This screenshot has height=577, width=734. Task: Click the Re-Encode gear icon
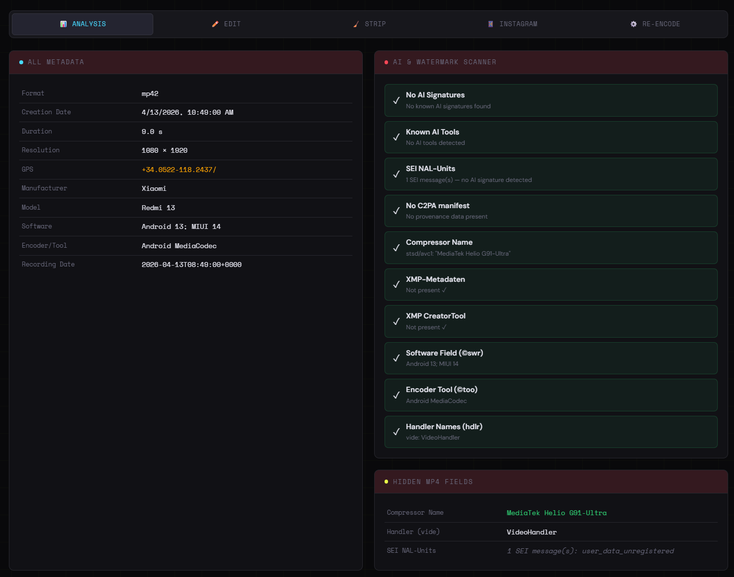[634, 24]
